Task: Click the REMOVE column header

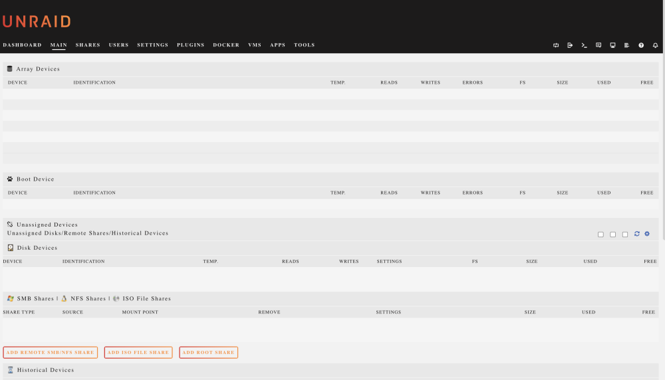Action: [269, 312]
